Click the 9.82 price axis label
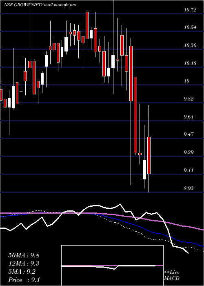This screenshot has width=204, height=286. pos(189,99)
